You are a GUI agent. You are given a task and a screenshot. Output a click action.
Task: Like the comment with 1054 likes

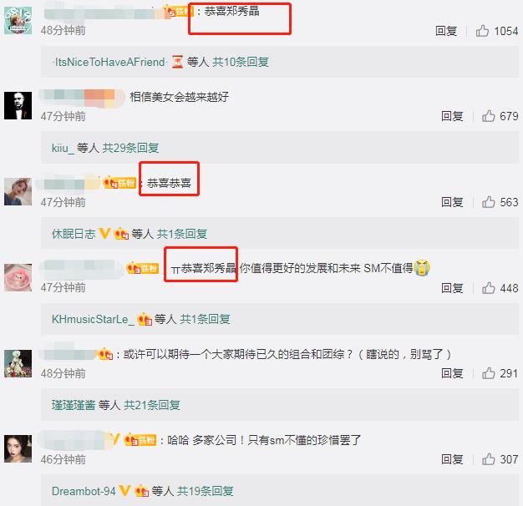pos(482,31)
